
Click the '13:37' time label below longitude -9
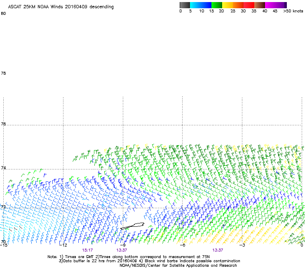122,250
